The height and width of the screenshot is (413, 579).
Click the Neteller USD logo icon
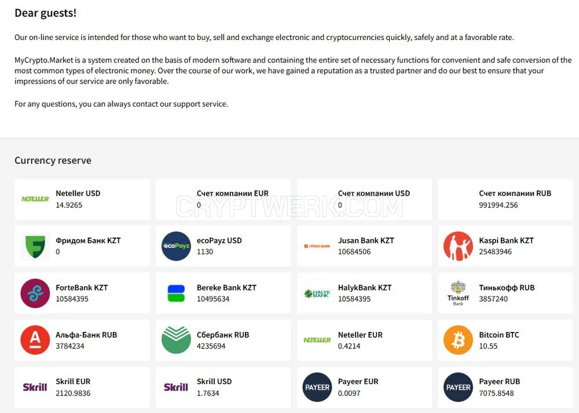35,199
